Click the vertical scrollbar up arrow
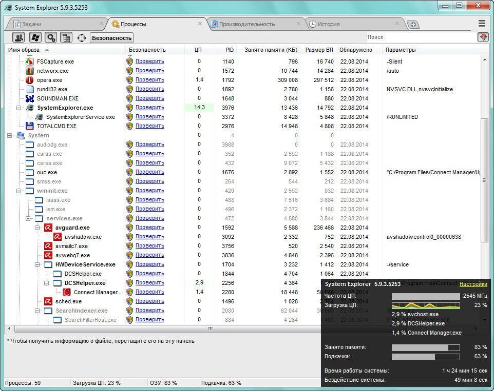494x391 pixels. click(485, 59)
